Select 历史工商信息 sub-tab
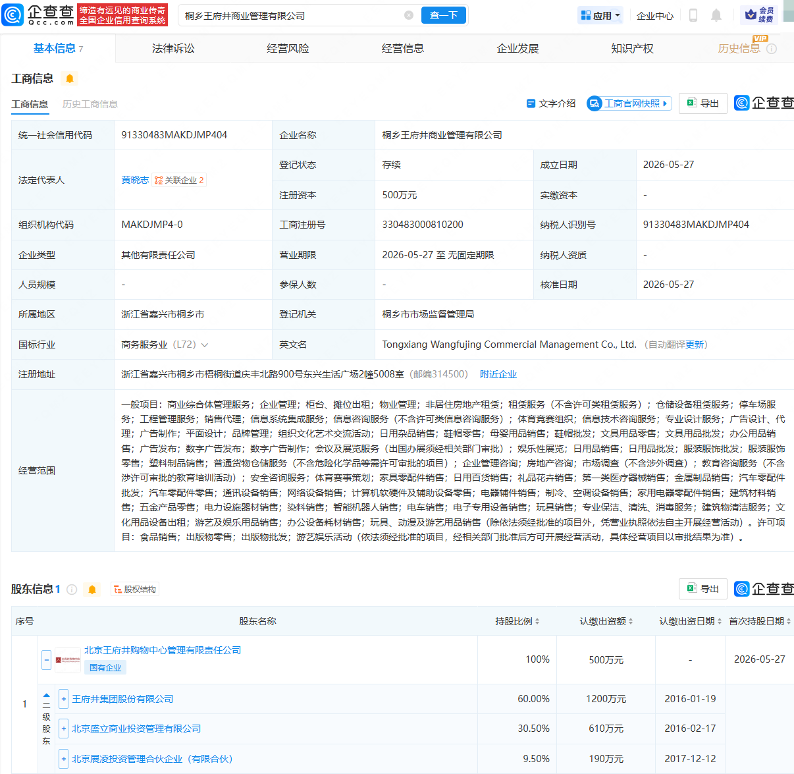Image resolution: width=794 pixels, height=774 pixels. (90, 104)
